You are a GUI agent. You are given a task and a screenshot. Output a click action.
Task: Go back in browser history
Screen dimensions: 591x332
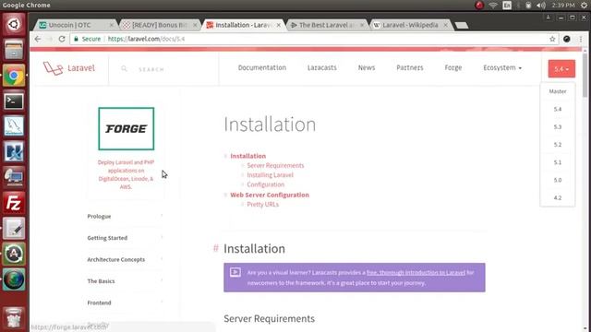(x=38, y=39)
